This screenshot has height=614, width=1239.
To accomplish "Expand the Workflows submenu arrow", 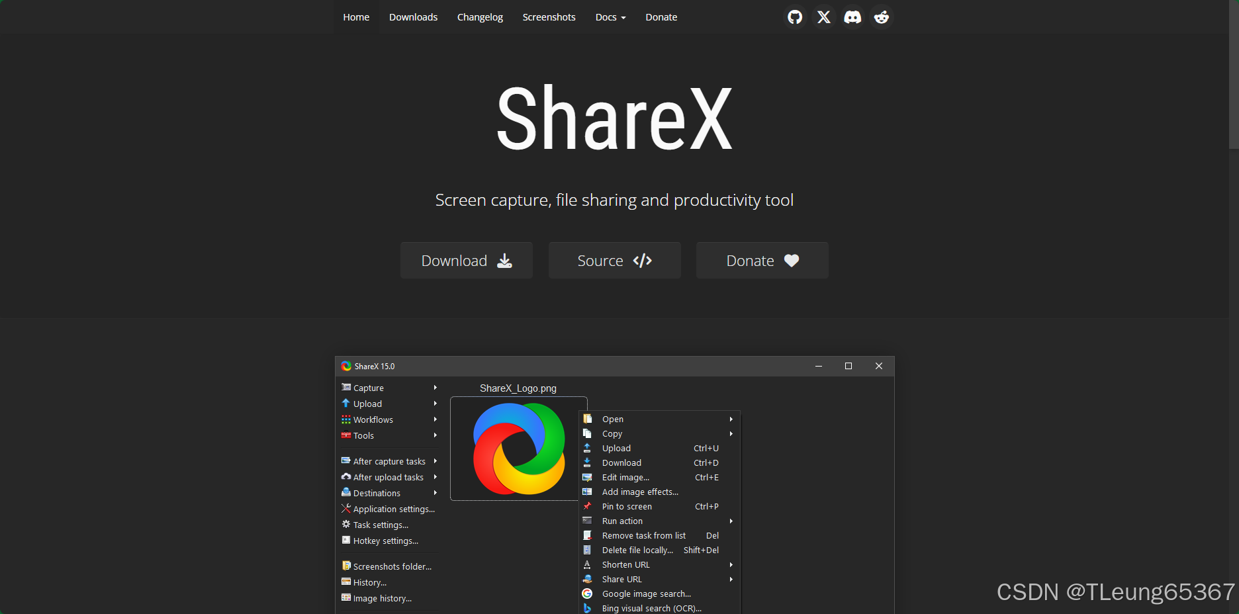I will click(x=436, y=419).
